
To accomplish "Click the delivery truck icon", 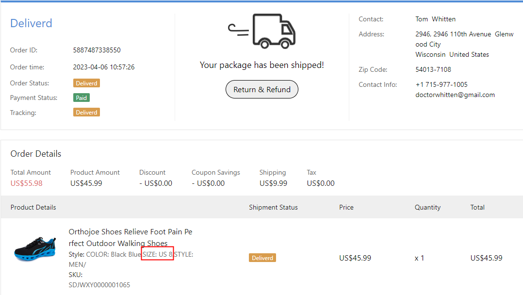I will [x=262, y=32].
